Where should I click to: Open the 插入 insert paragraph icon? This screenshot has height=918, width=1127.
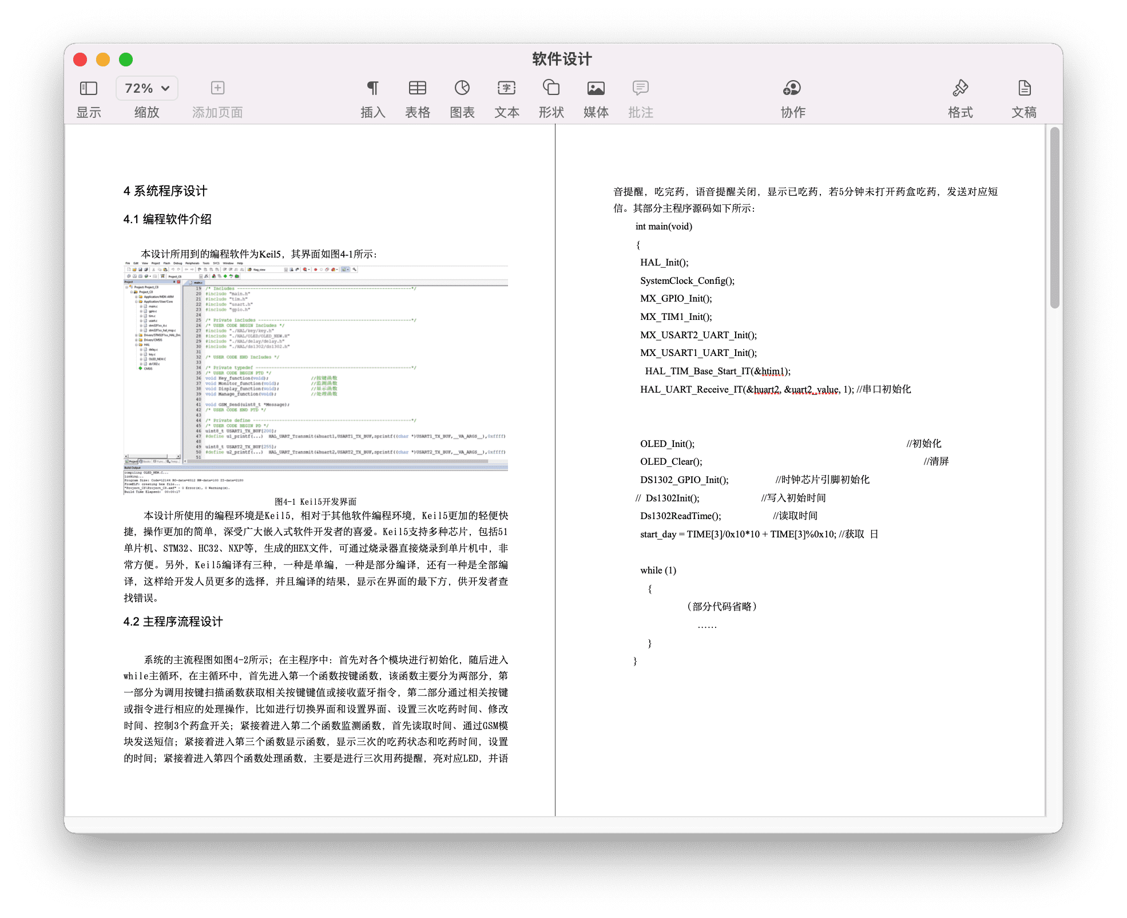point(372,88)
